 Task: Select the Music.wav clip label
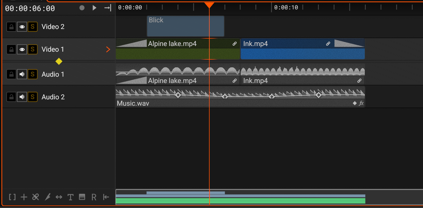tap(133, 103)
